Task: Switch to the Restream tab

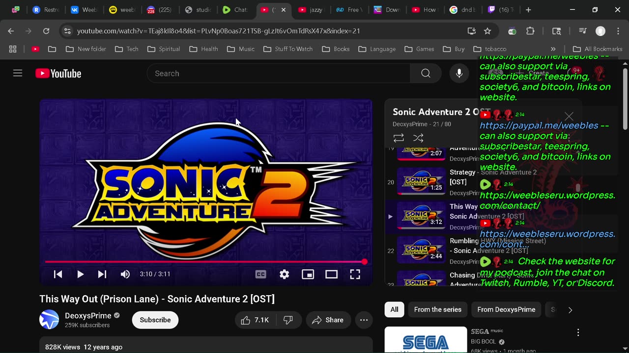Action: click(47, 10)
